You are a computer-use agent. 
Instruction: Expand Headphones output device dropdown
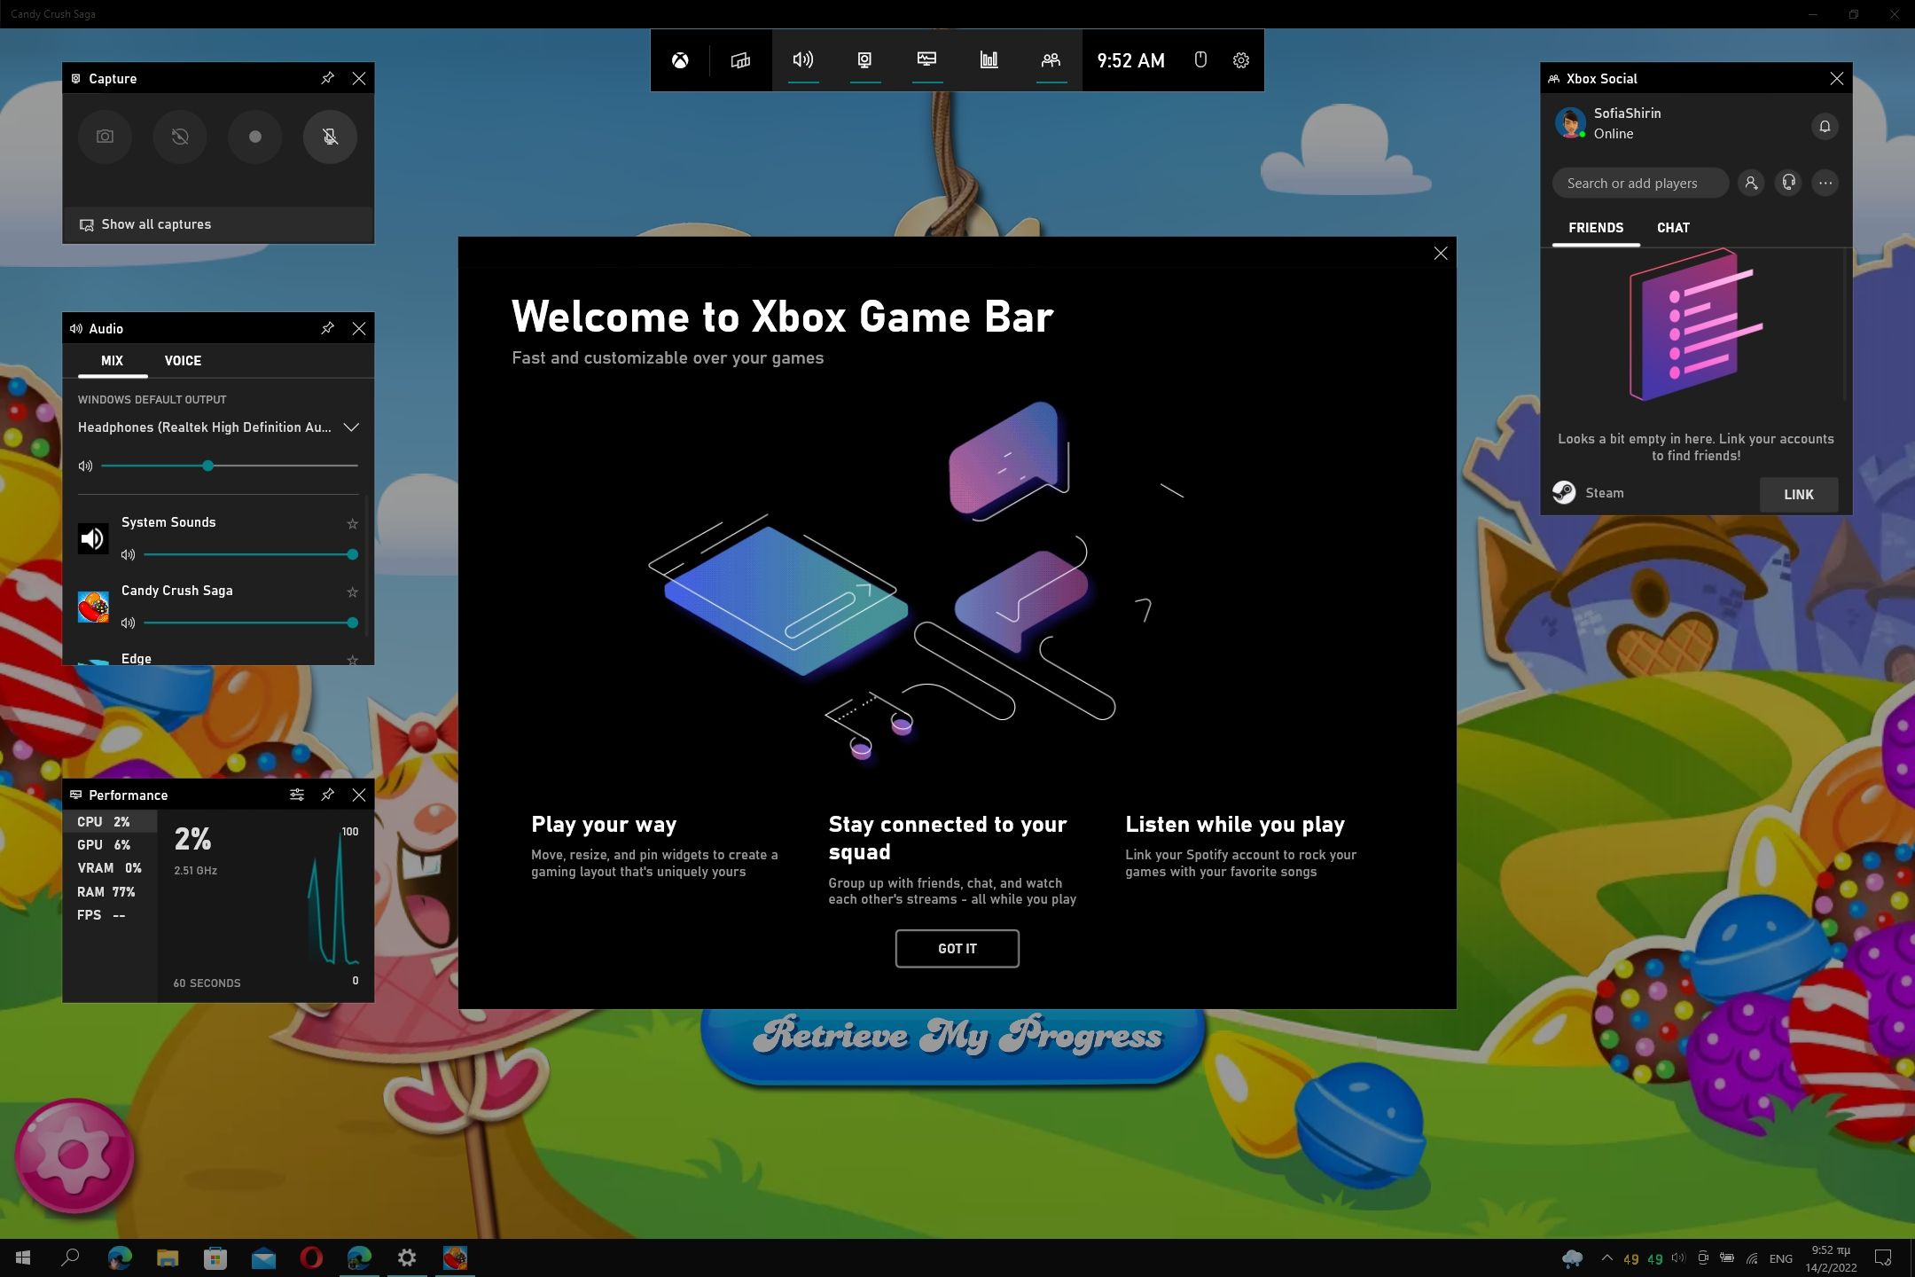click(351, 427)
